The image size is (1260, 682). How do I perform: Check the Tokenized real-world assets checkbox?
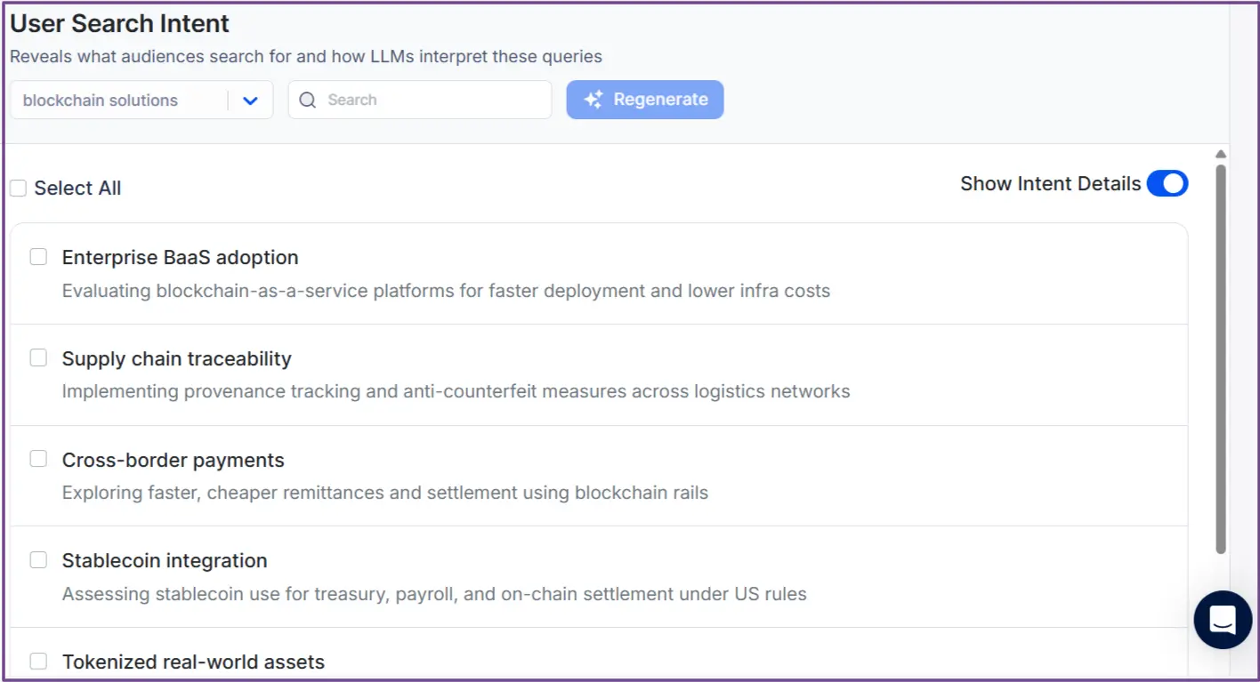click(x=38, y=660)
